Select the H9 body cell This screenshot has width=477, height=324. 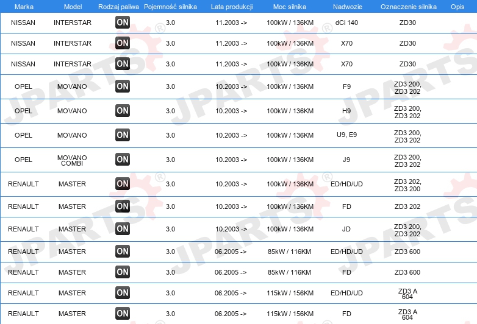click(346, 111)
